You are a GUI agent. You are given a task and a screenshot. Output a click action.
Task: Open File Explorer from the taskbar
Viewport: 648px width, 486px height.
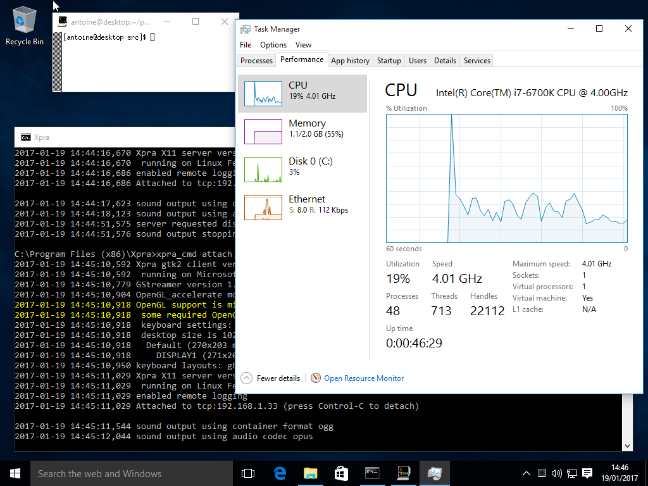pyautogui.click(x=310, y=473)
